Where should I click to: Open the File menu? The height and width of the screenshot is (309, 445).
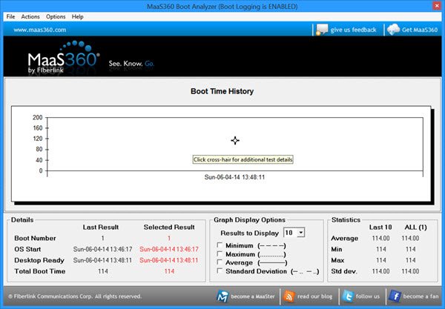coord(11,17)
